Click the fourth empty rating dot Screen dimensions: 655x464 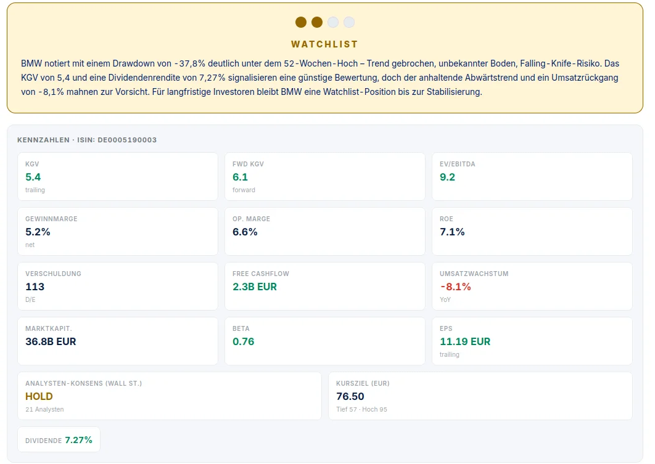[x=349, y=22]
